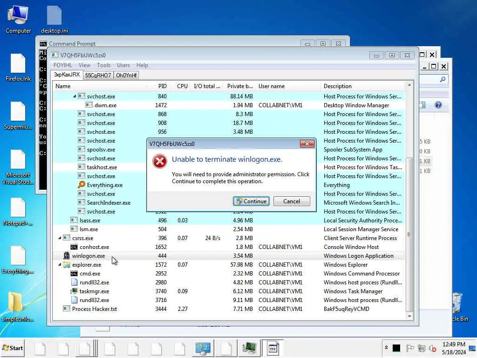
Task: Switch to the 55CqRHO7 tab
Action: (x=98, y=75)
